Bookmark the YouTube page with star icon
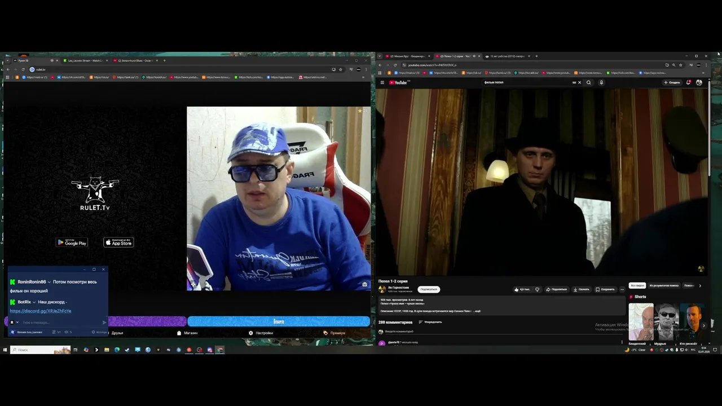The width and height of the screenshot is (722, 406). [x=680, y=65]
